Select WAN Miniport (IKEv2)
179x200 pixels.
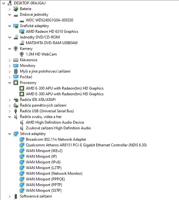tap(44, 151)
